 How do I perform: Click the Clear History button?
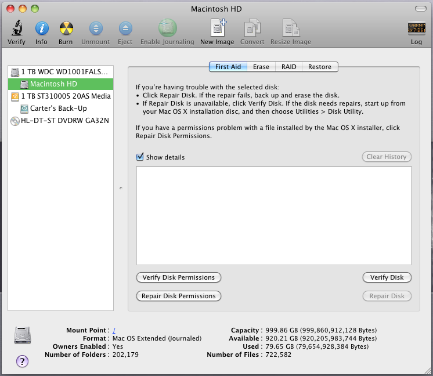pos(387,157)
